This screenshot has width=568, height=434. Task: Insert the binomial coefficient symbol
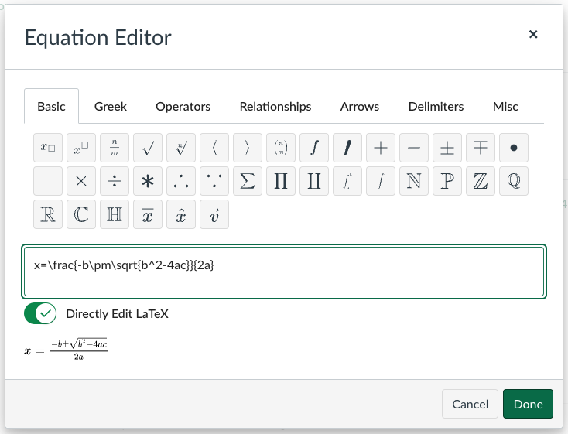281,148
